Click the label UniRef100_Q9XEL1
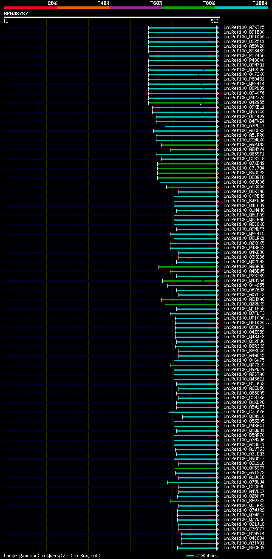Image resolution: width=272 pixels, height=559 pixels. pos(244,107)
